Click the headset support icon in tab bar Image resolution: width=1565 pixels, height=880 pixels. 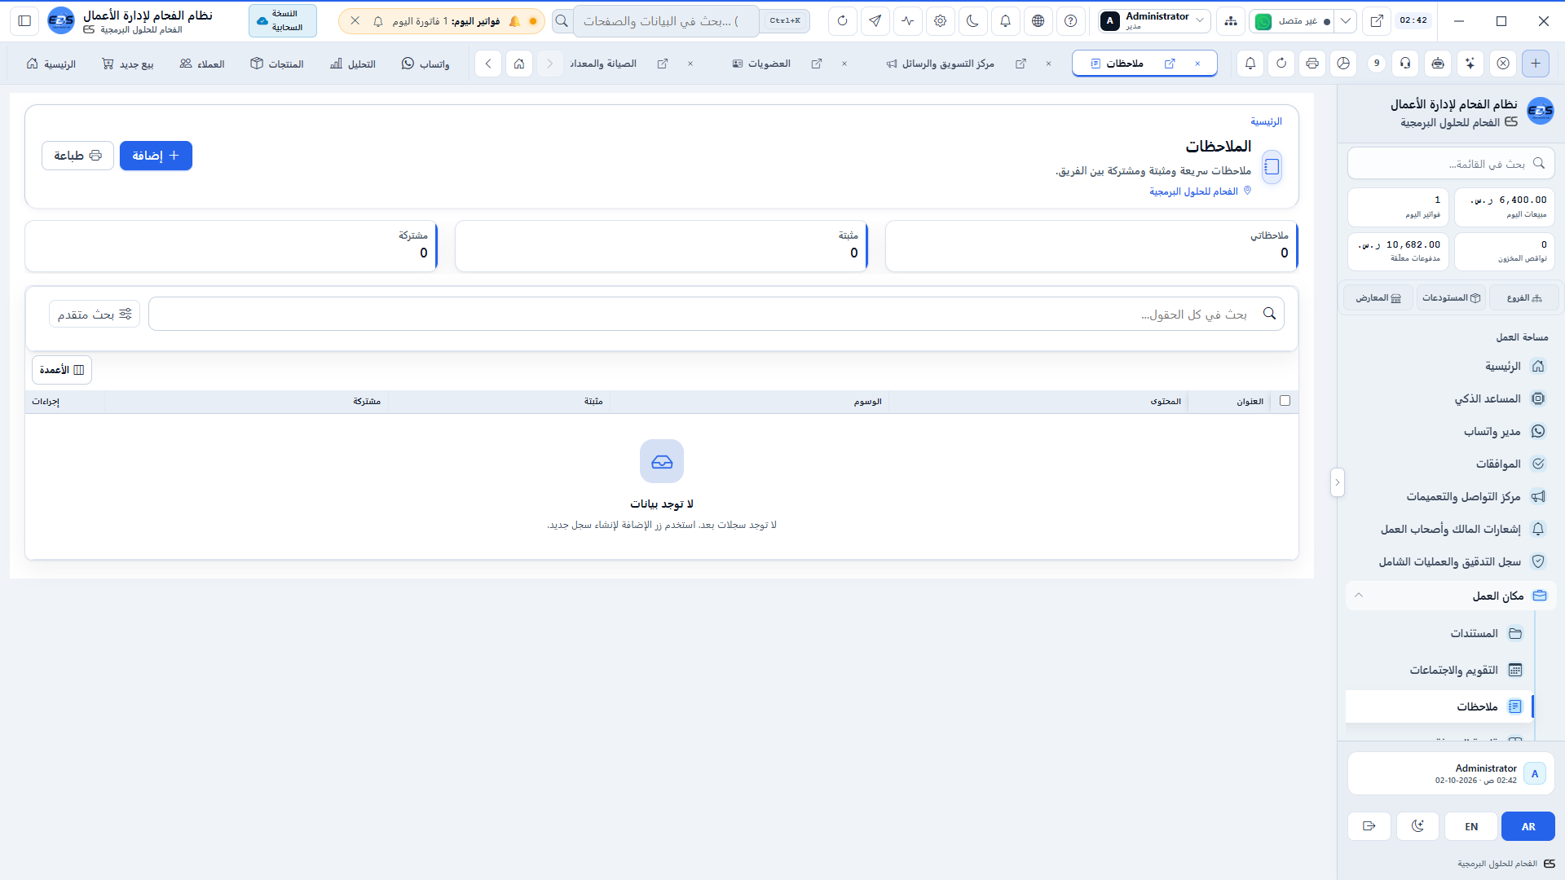coord(1406,64)
